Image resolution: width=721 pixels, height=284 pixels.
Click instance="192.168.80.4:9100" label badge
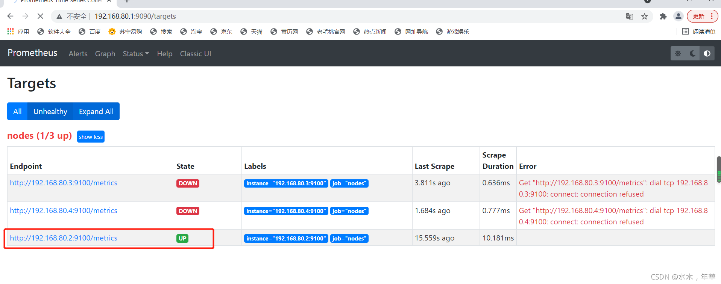pos(286,211)
